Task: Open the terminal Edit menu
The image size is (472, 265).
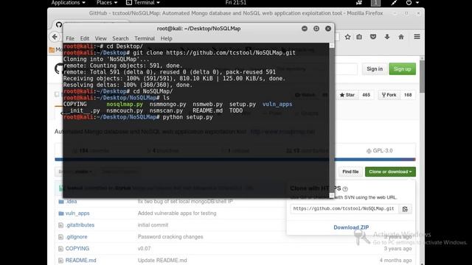Action: [85, 38]
